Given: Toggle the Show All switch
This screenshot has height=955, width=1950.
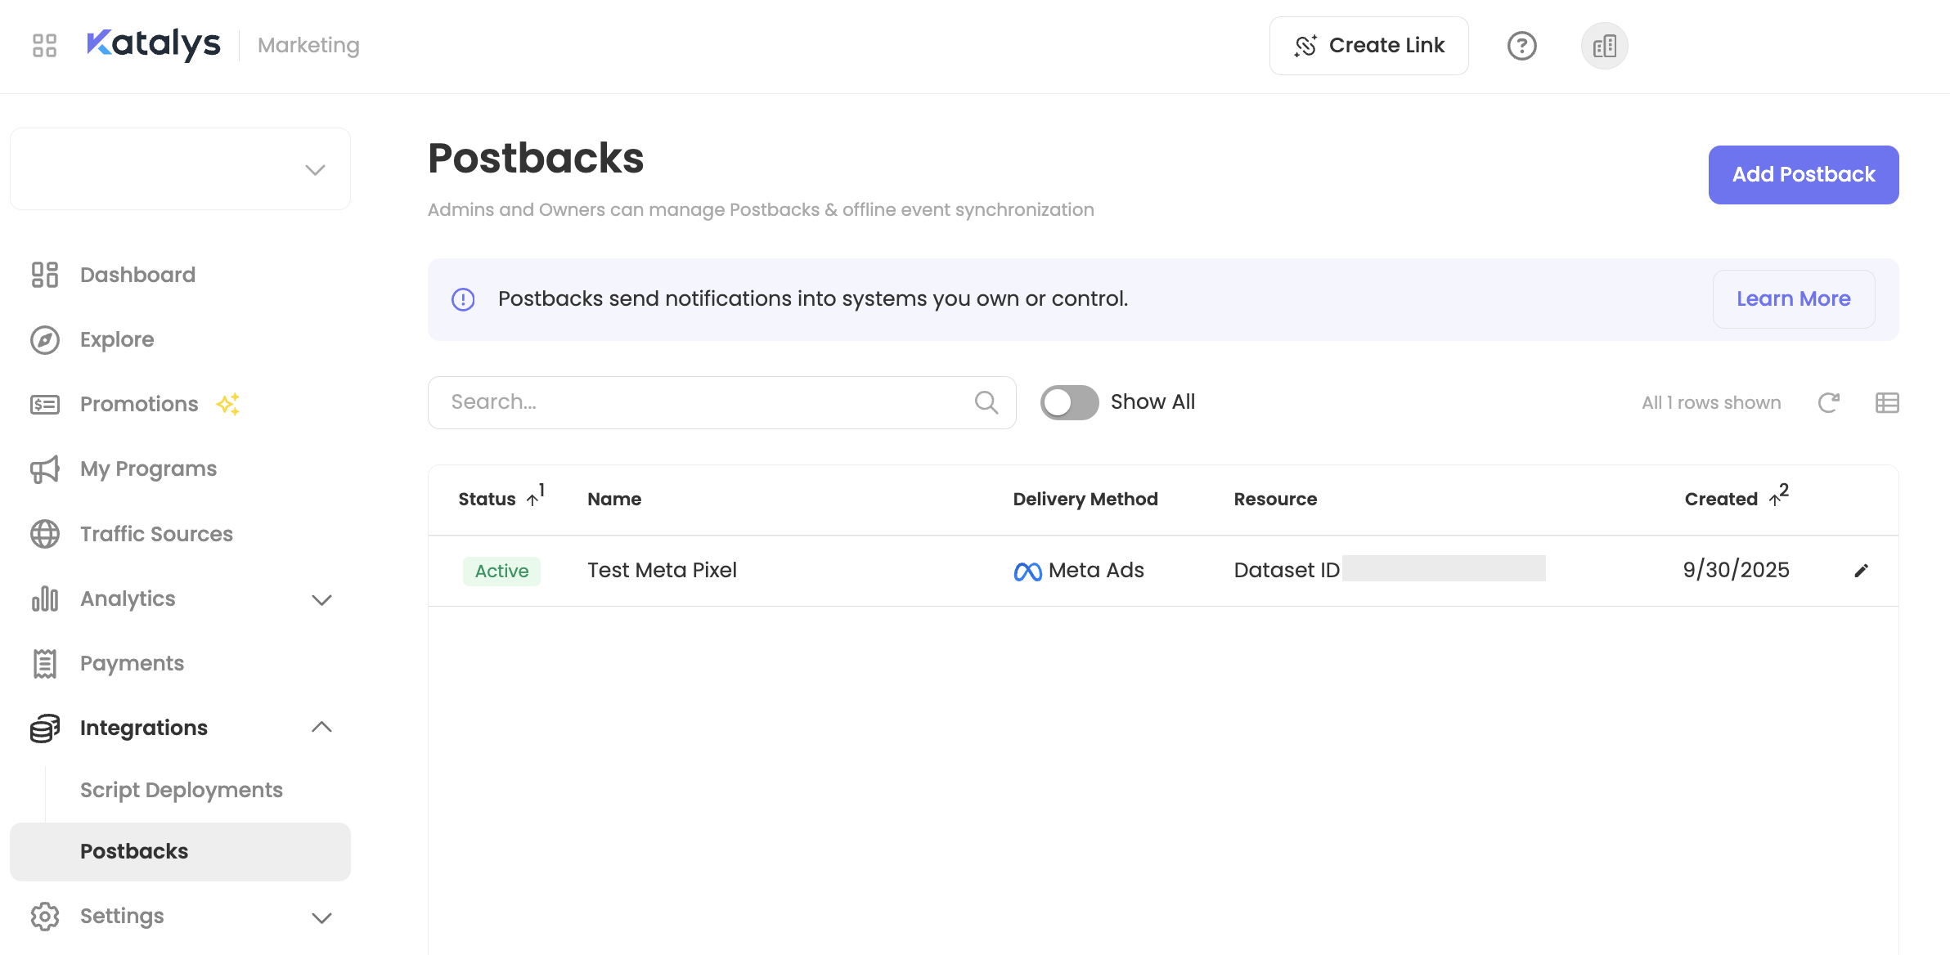Looking at the screenshot, I should point(1069,402).
